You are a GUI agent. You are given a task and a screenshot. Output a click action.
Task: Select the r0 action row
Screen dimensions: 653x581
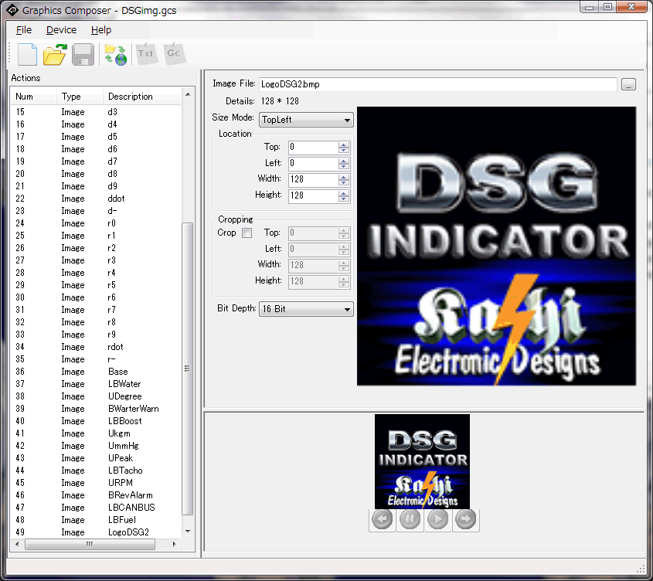(x=96, y=223)
